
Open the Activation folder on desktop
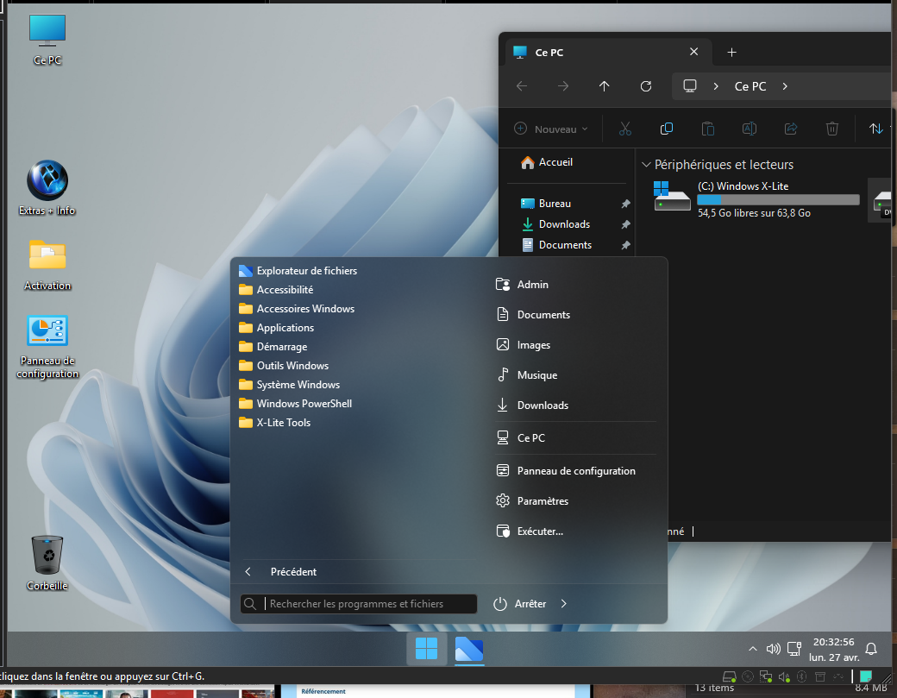47,265
